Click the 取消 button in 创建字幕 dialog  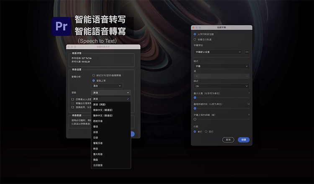point(228,140)
